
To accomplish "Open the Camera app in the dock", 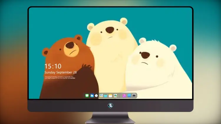I will pos(134,95).
